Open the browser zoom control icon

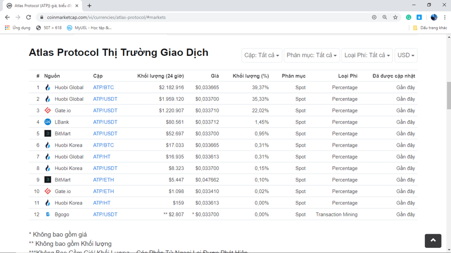point(385,17)
